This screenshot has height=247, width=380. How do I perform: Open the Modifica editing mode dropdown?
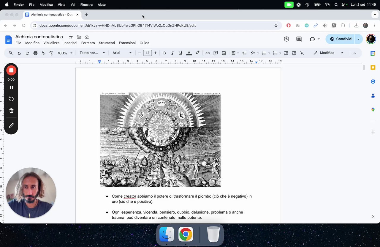328,53
